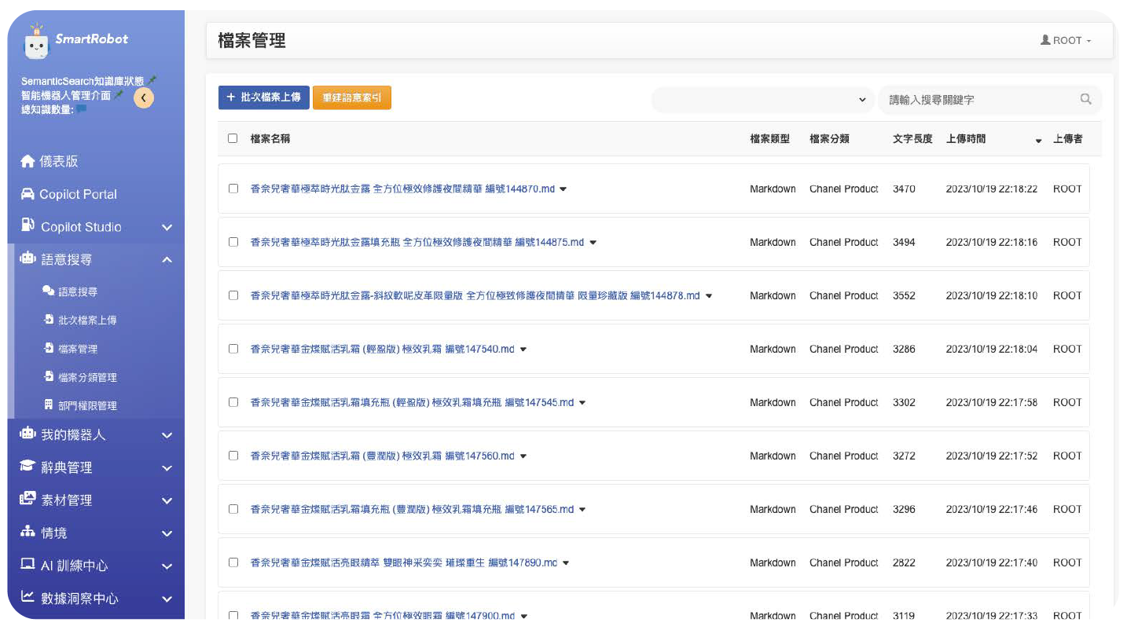Open 我的機器人 robot icon

click(26, 434)
